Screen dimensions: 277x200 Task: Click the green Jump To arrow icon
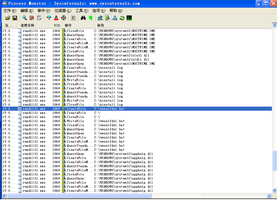(91, 18)
